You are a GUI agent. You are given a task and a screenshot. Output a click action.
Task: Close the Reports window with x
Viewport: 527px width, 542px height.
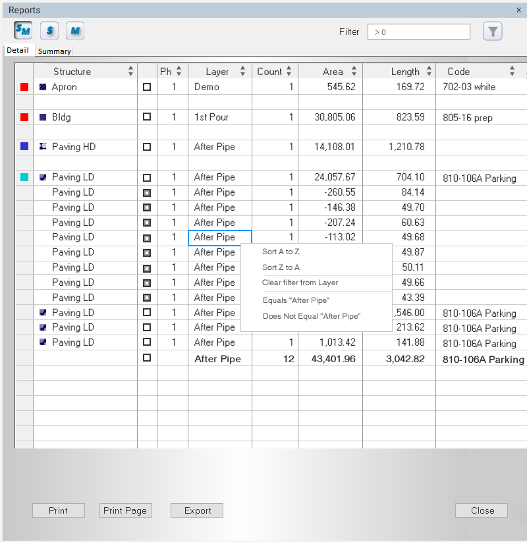[518, 10]
